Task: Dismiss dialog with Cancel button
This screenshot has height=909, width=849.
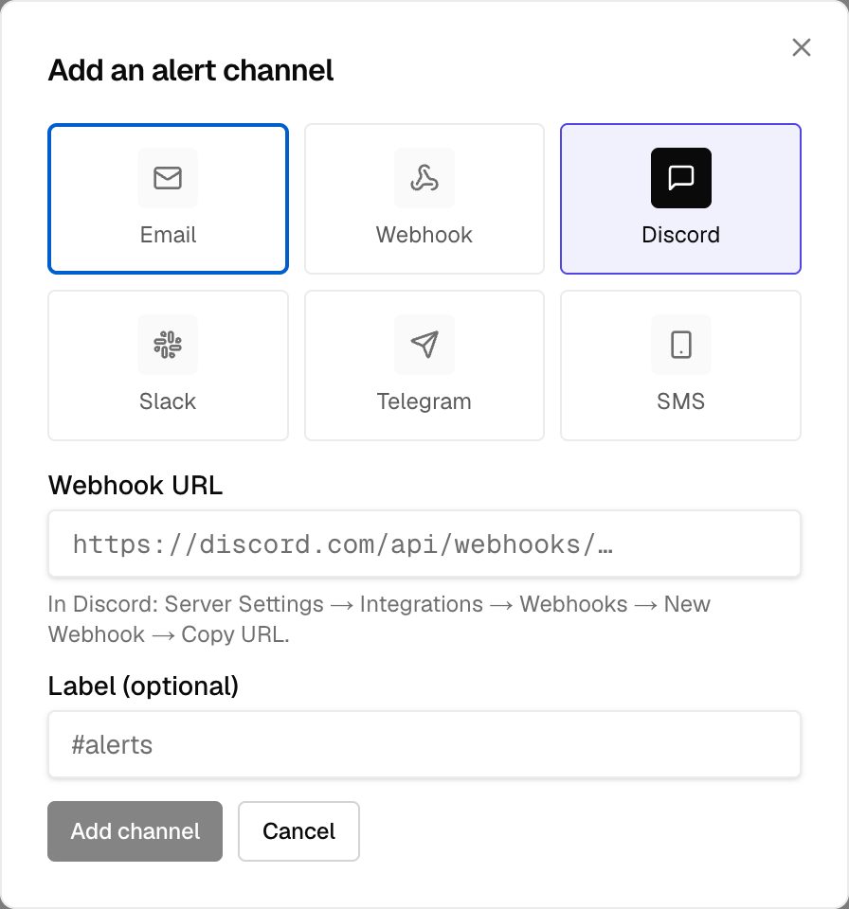Action: tap(298, 831)
